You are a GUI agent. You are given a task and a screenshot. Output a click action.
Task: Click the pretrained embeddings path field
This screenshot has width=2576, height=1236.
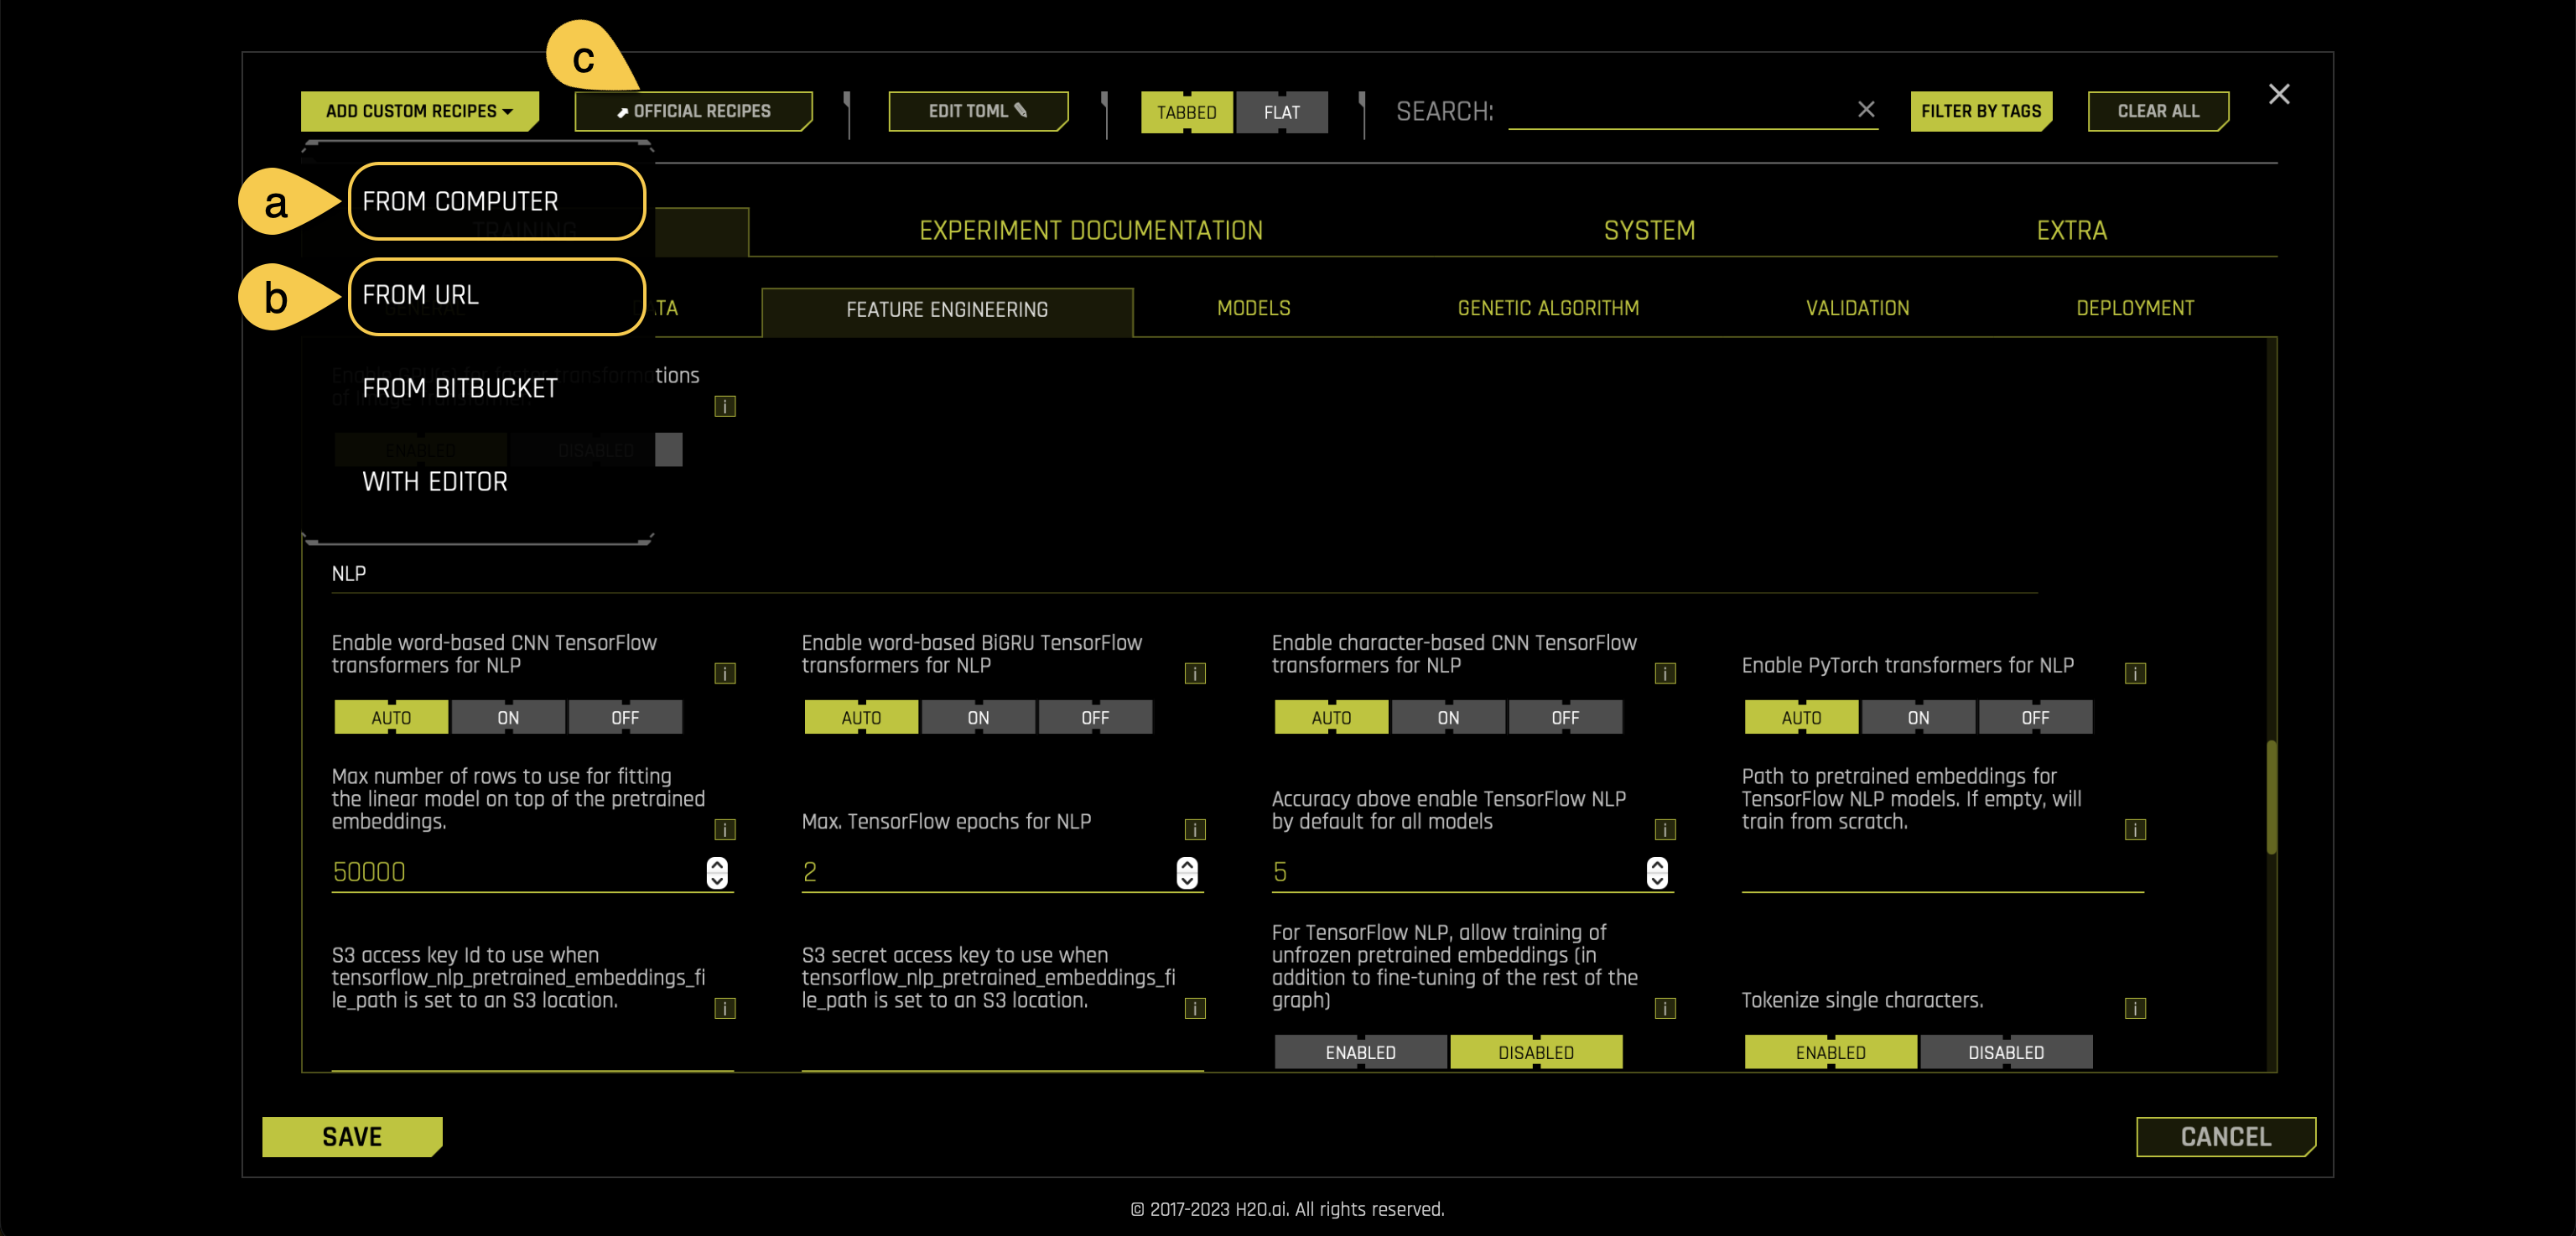pos(1942,873)
